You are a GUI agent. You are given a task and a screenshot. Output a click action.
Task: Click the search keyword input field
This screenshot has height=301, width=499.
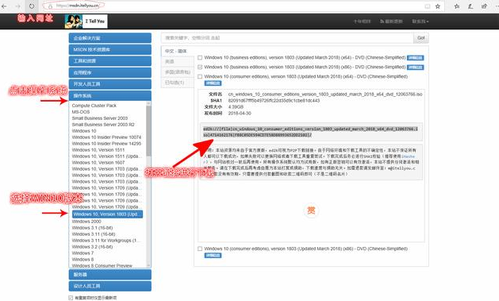287,38
